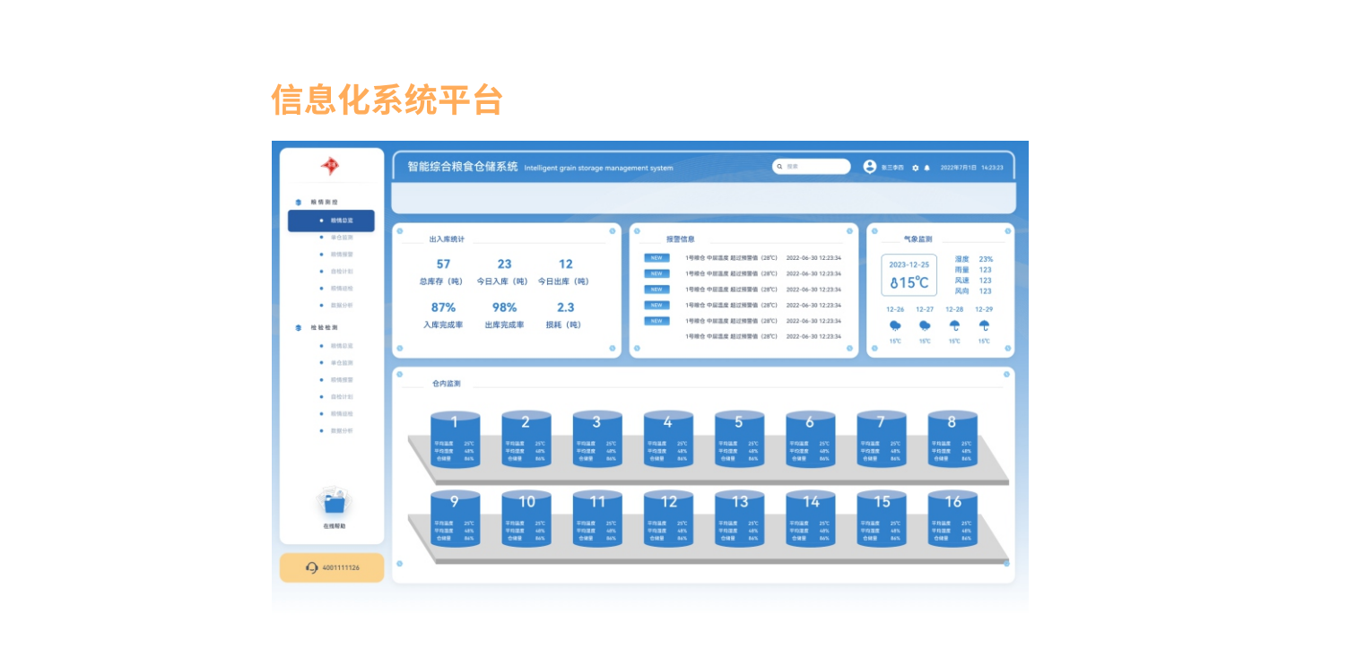1348x649 pixels.
Task: Open 数据分析 under 检验检测 section
Action: (341, 431)
